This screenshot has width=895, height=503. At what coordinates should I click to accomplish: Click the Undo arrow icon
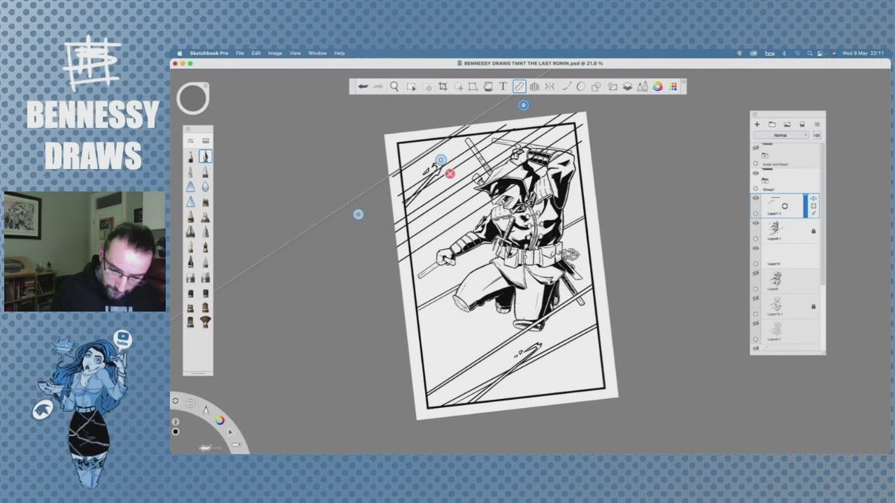[363, 87]
